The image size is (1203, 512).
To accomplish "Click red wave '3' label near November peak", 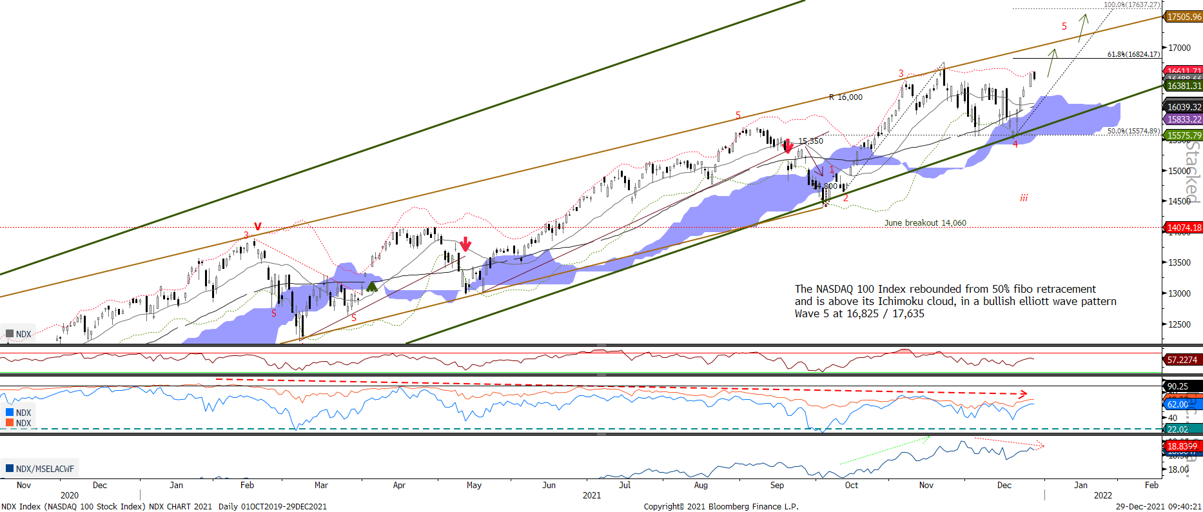I will pos(901,74).
